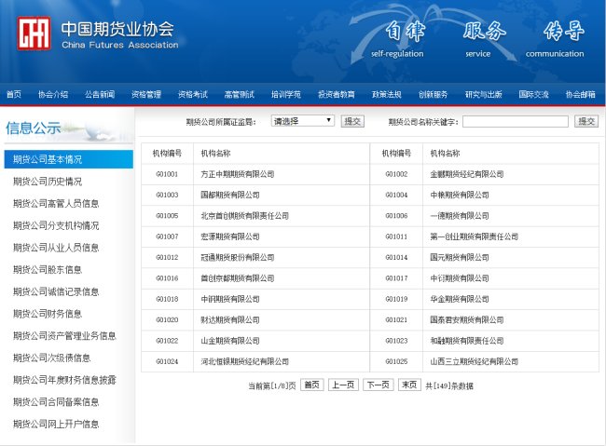
Task: Open company 山金期货有限公司
Action: (x=230, y=341)
